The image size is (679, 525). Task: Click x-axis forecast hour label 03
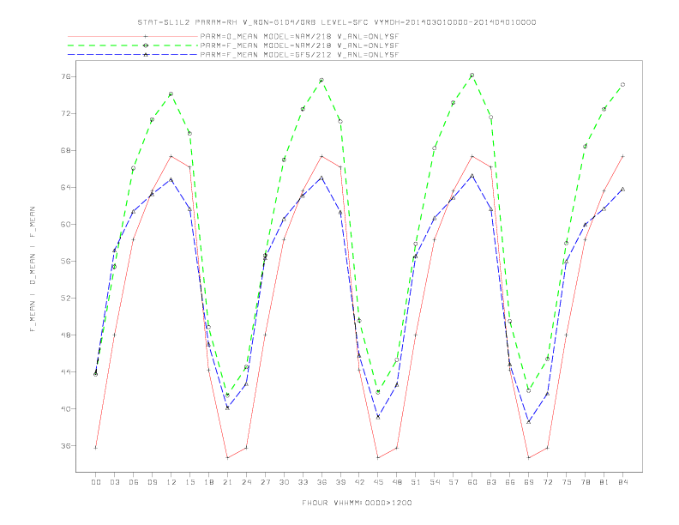pos(114,482)
